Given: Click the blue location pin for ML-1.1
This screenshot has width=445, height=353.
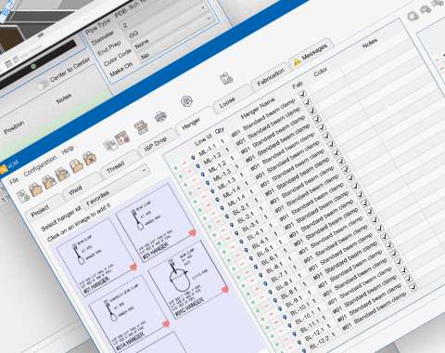Looking at the screenshot, I should pos(193,158).
